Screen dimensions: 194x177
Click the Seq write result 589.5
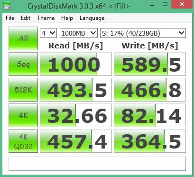(150, 64)
